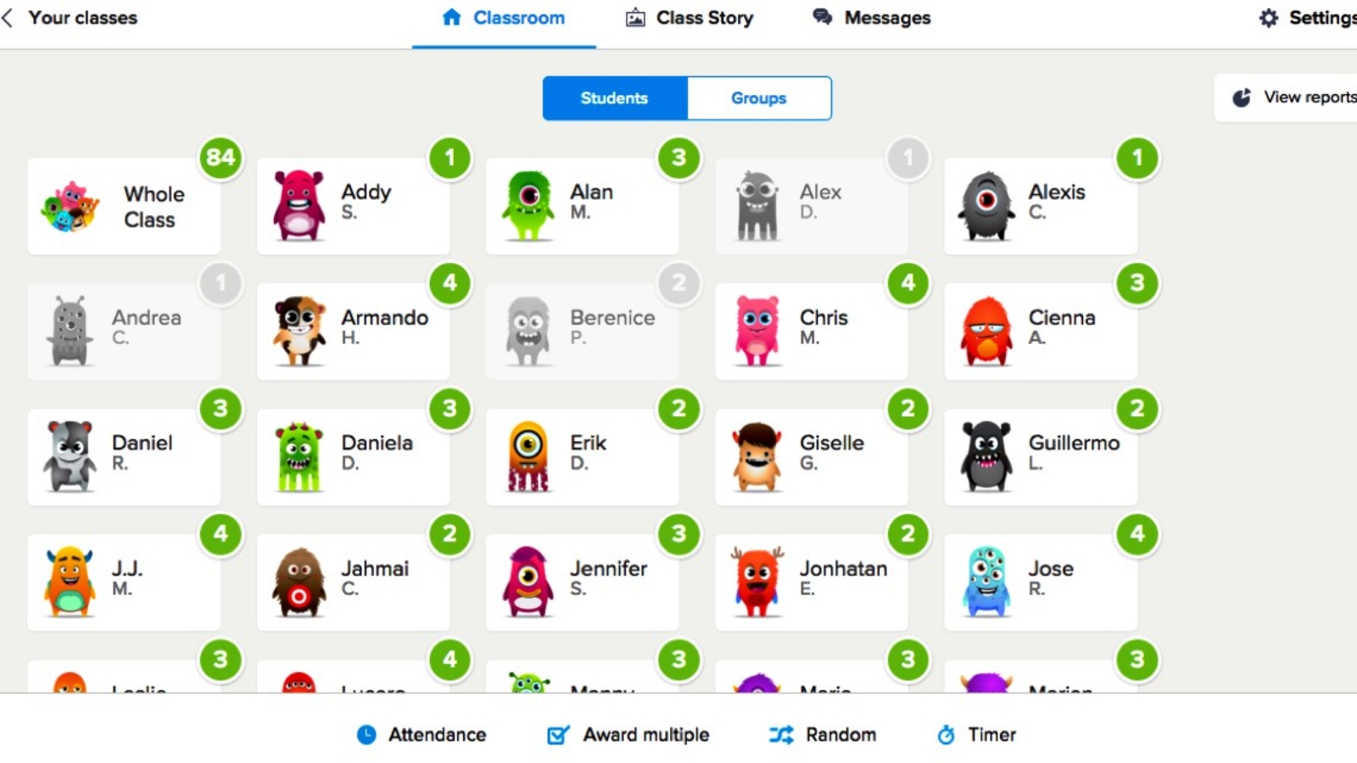Click the Class Story picture icon
1357x763 pixels.
pyautogui.click(x=635, y=18)
